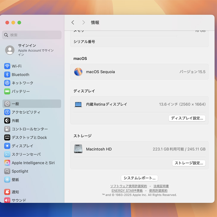Click the yellow minimize window button
This screenshot has height=217, width=217.
[13, 23]
